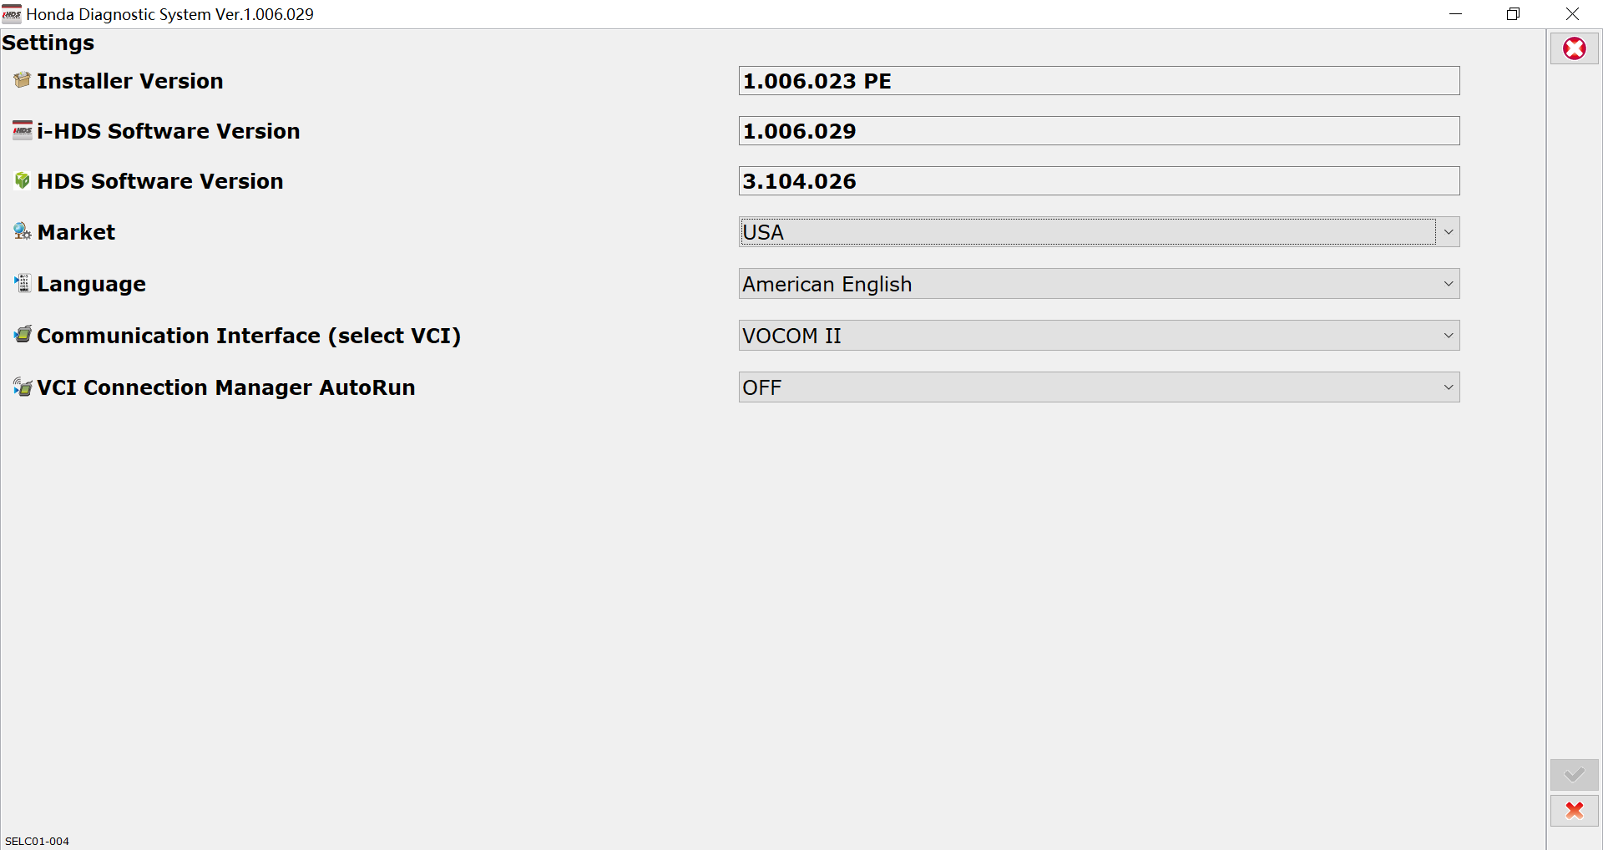Click the SELC01-004 status text
The height and width of the screenshot is (850, 1603).
[x=38, y=841]
